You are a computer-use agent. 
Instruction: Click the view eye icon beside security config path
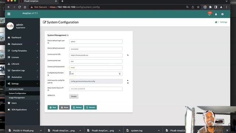point(128,83)
